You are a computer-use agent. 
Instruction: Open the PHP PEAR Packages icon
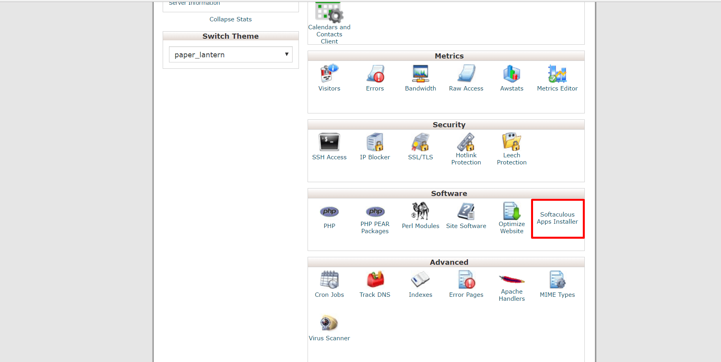point(375,211)
